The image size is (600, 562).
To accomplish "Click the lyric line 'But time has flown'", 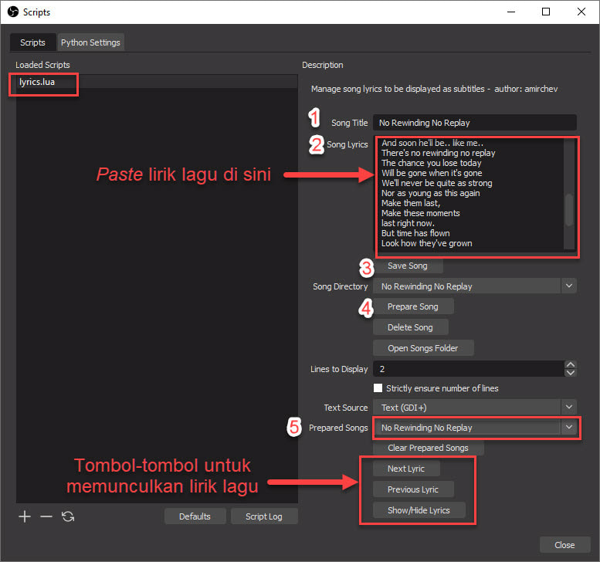I will [415, 233].
